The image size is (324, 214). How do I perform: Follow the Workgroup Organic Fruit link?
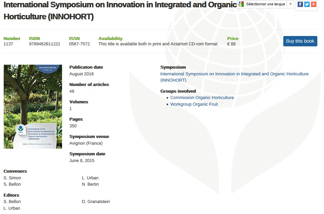coord(194,104)
